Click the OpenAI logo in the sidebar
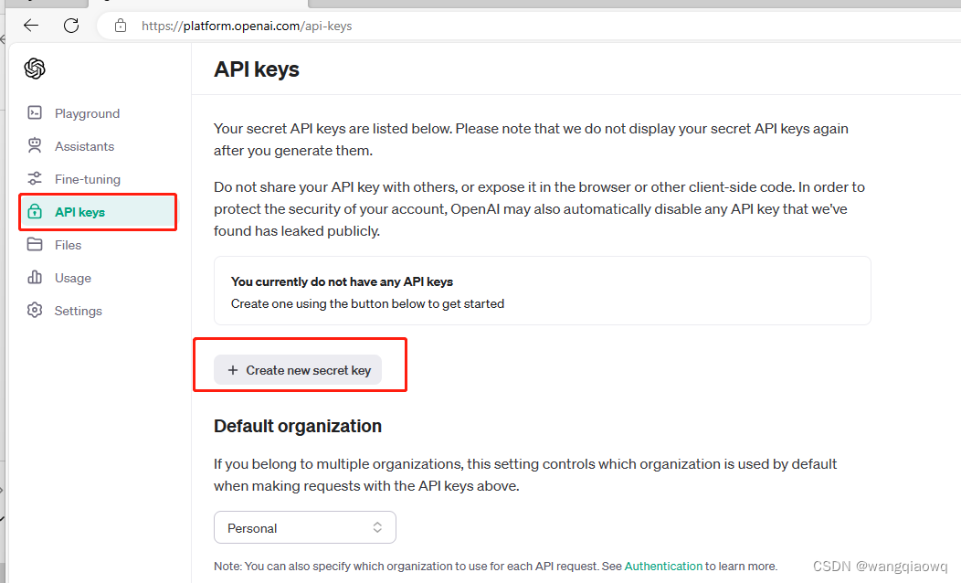Viewport: 961px width, 583px height. 35,68
